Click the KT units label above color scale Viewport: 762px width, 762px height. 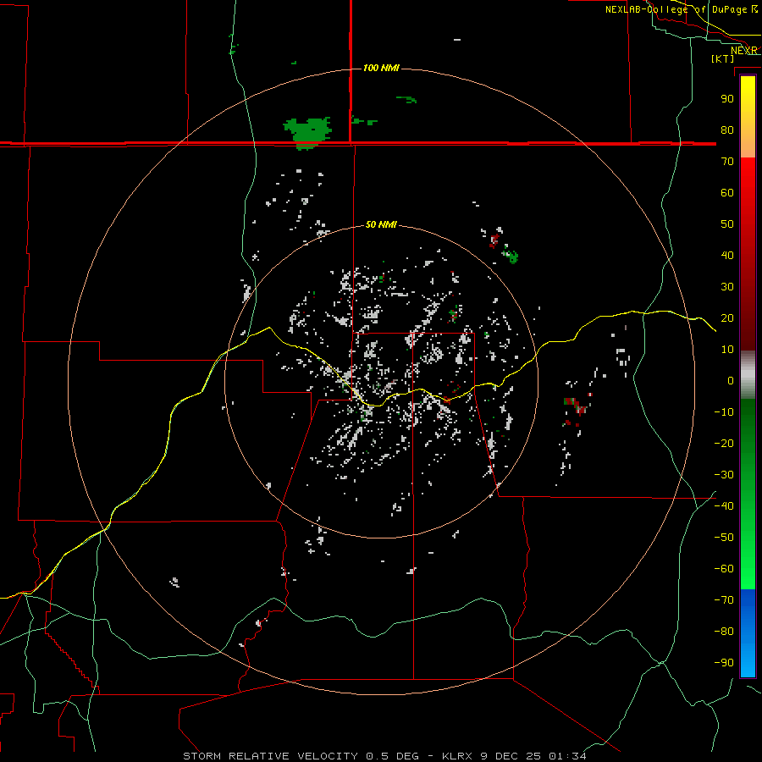coord(723,58)
